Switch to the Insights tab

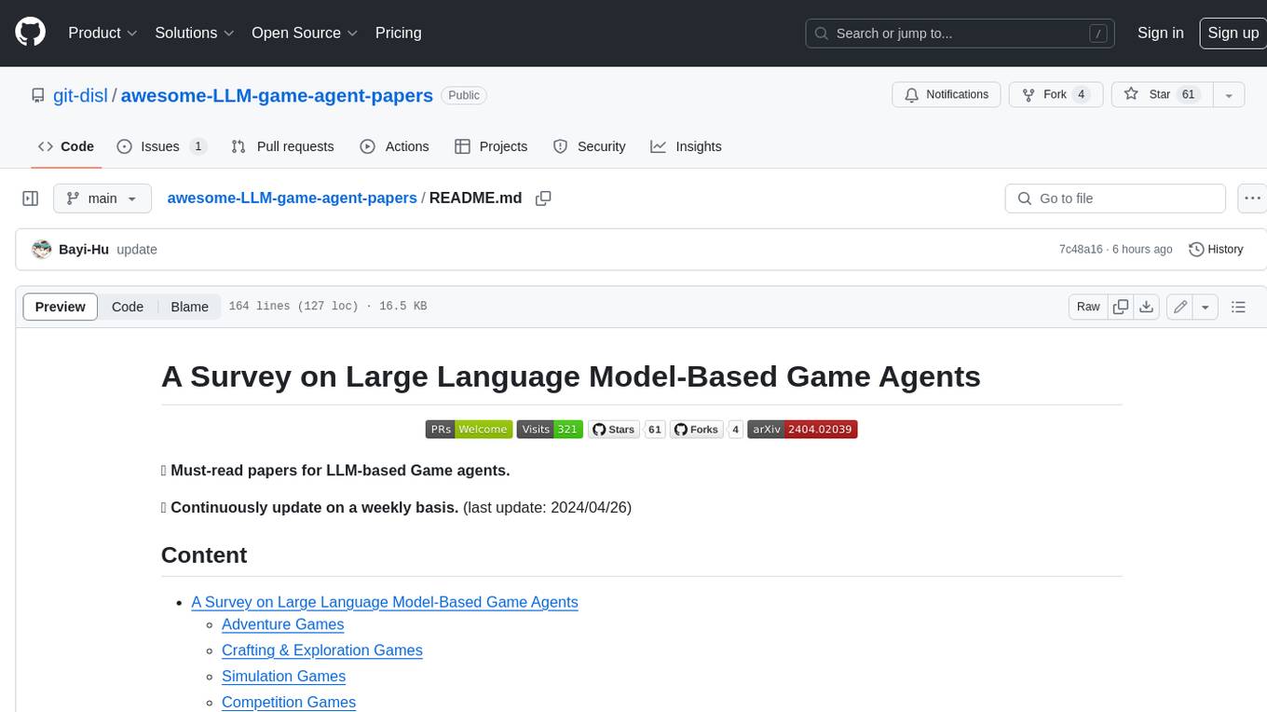click(686, 146)
